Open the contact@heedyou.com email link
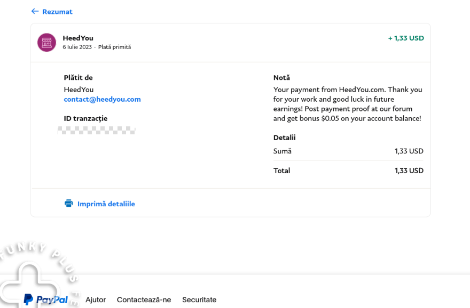Screen dimensions: 470x308 click(x=102, y=99)
